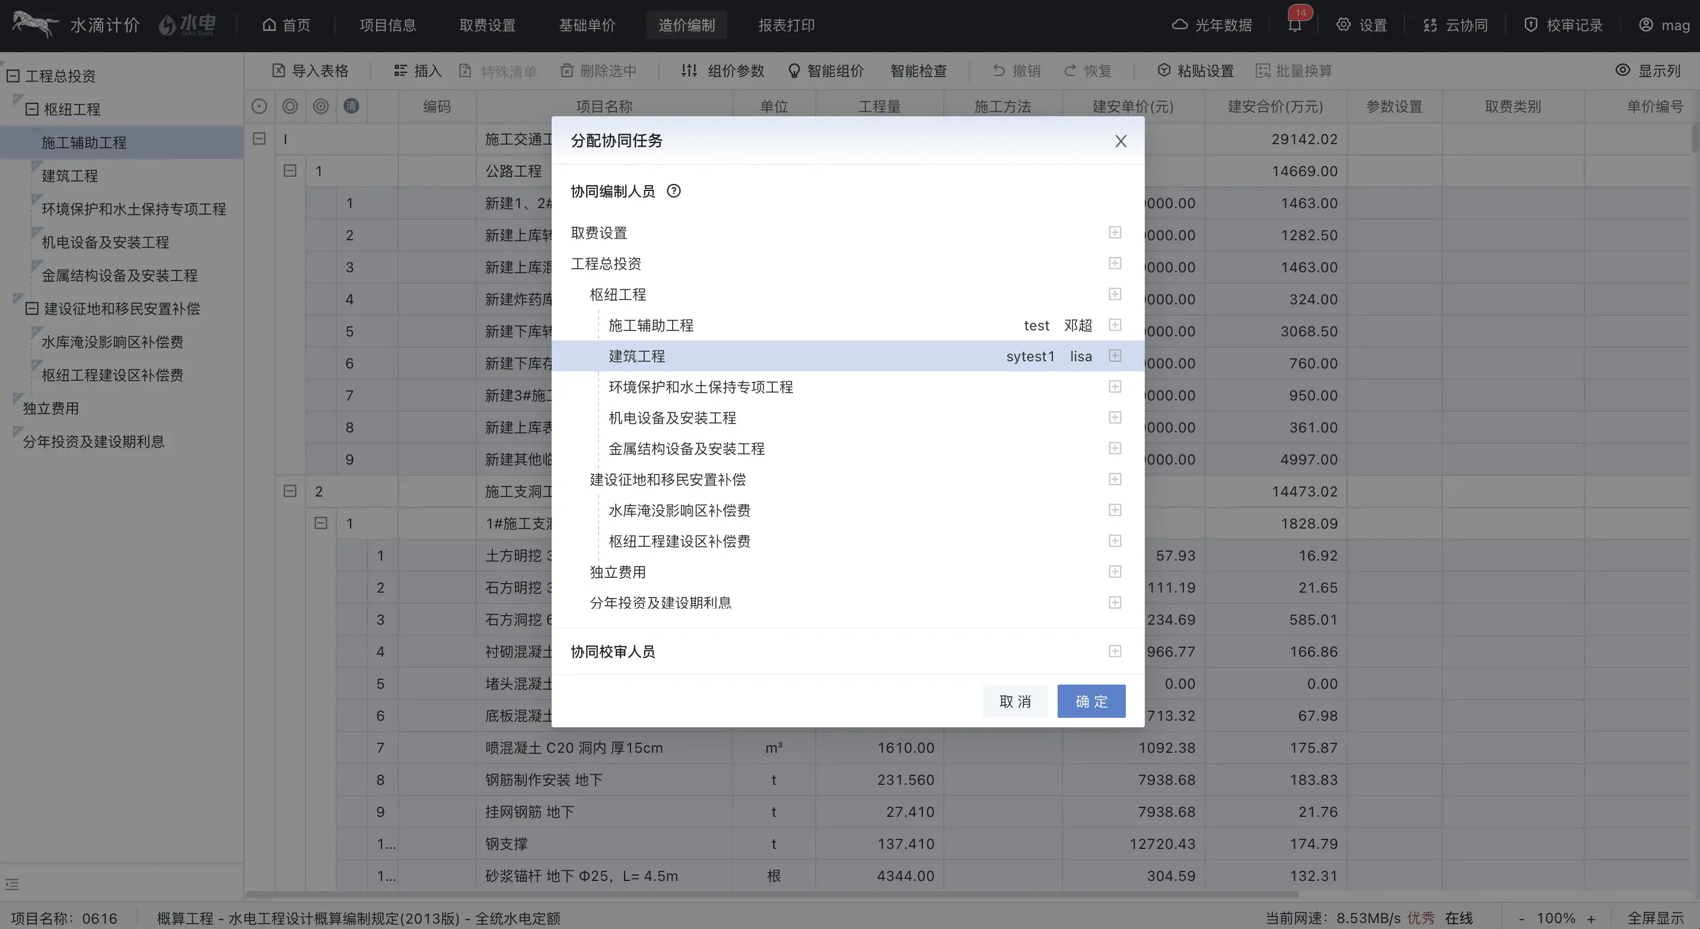Click plus icon next to 协同校审人员
The height and width of the screenshot is (929, 1700).
coord(1115,651)
